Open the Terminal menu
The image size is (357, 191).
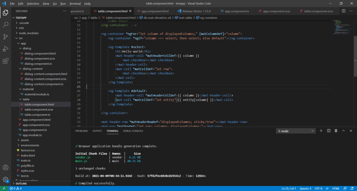[x=75, y=4]
